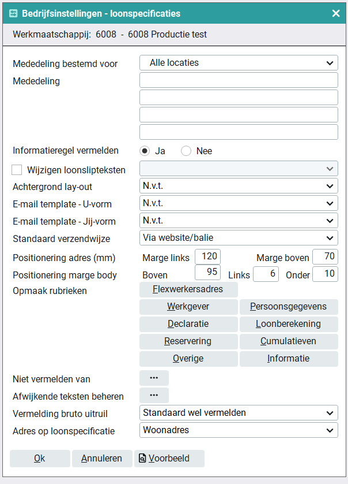Select the 'Nee' radio button

186,151
